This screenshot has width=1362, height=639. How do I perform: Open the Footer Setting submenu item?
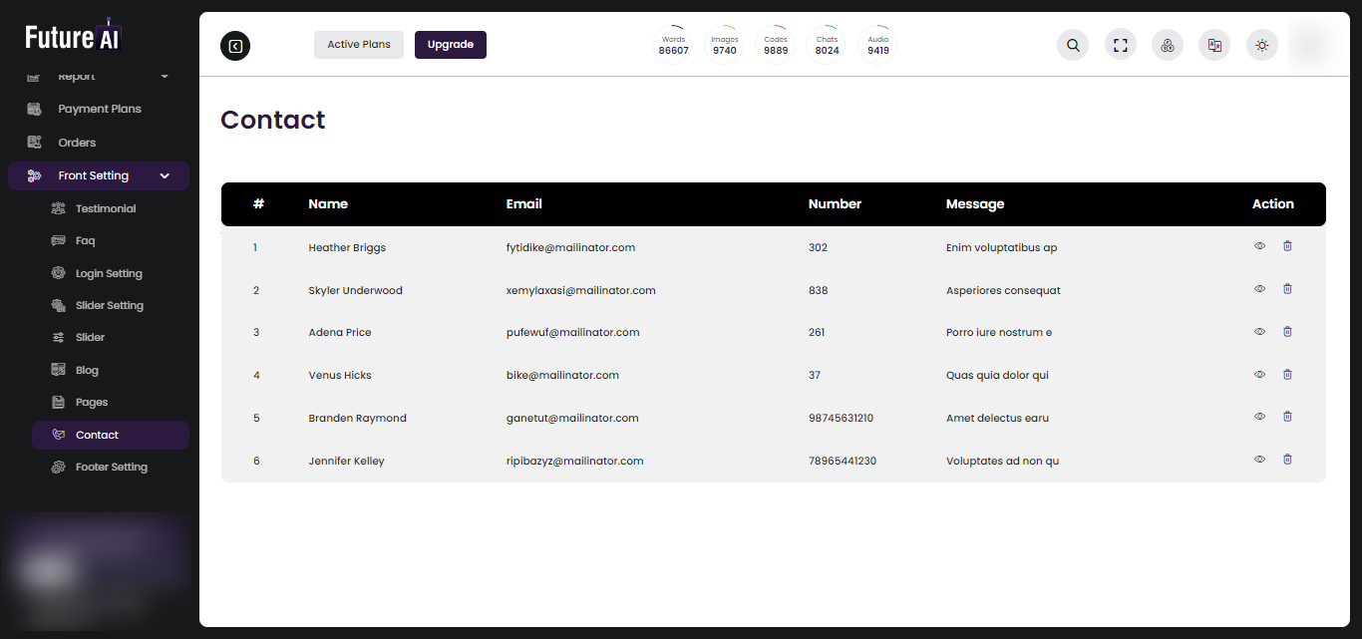click(111, 467)
